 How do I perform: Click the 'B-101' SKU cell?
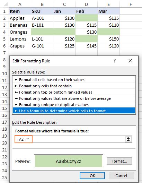tap(42, 25)
